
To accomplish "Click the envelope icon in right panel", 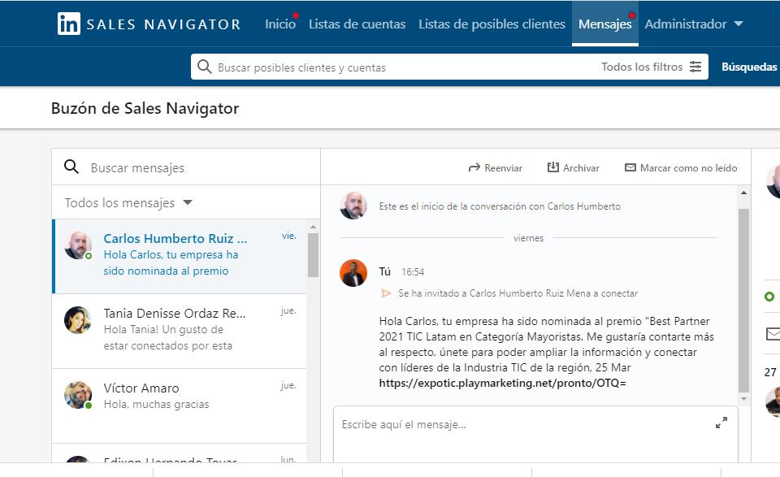I will (773, 334).
